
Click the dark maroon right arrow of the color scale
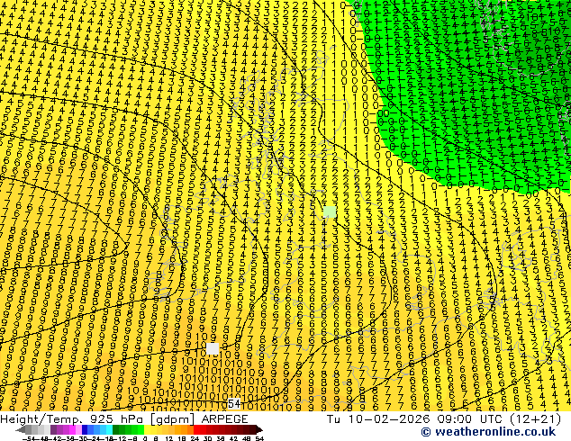pos(259,429)
